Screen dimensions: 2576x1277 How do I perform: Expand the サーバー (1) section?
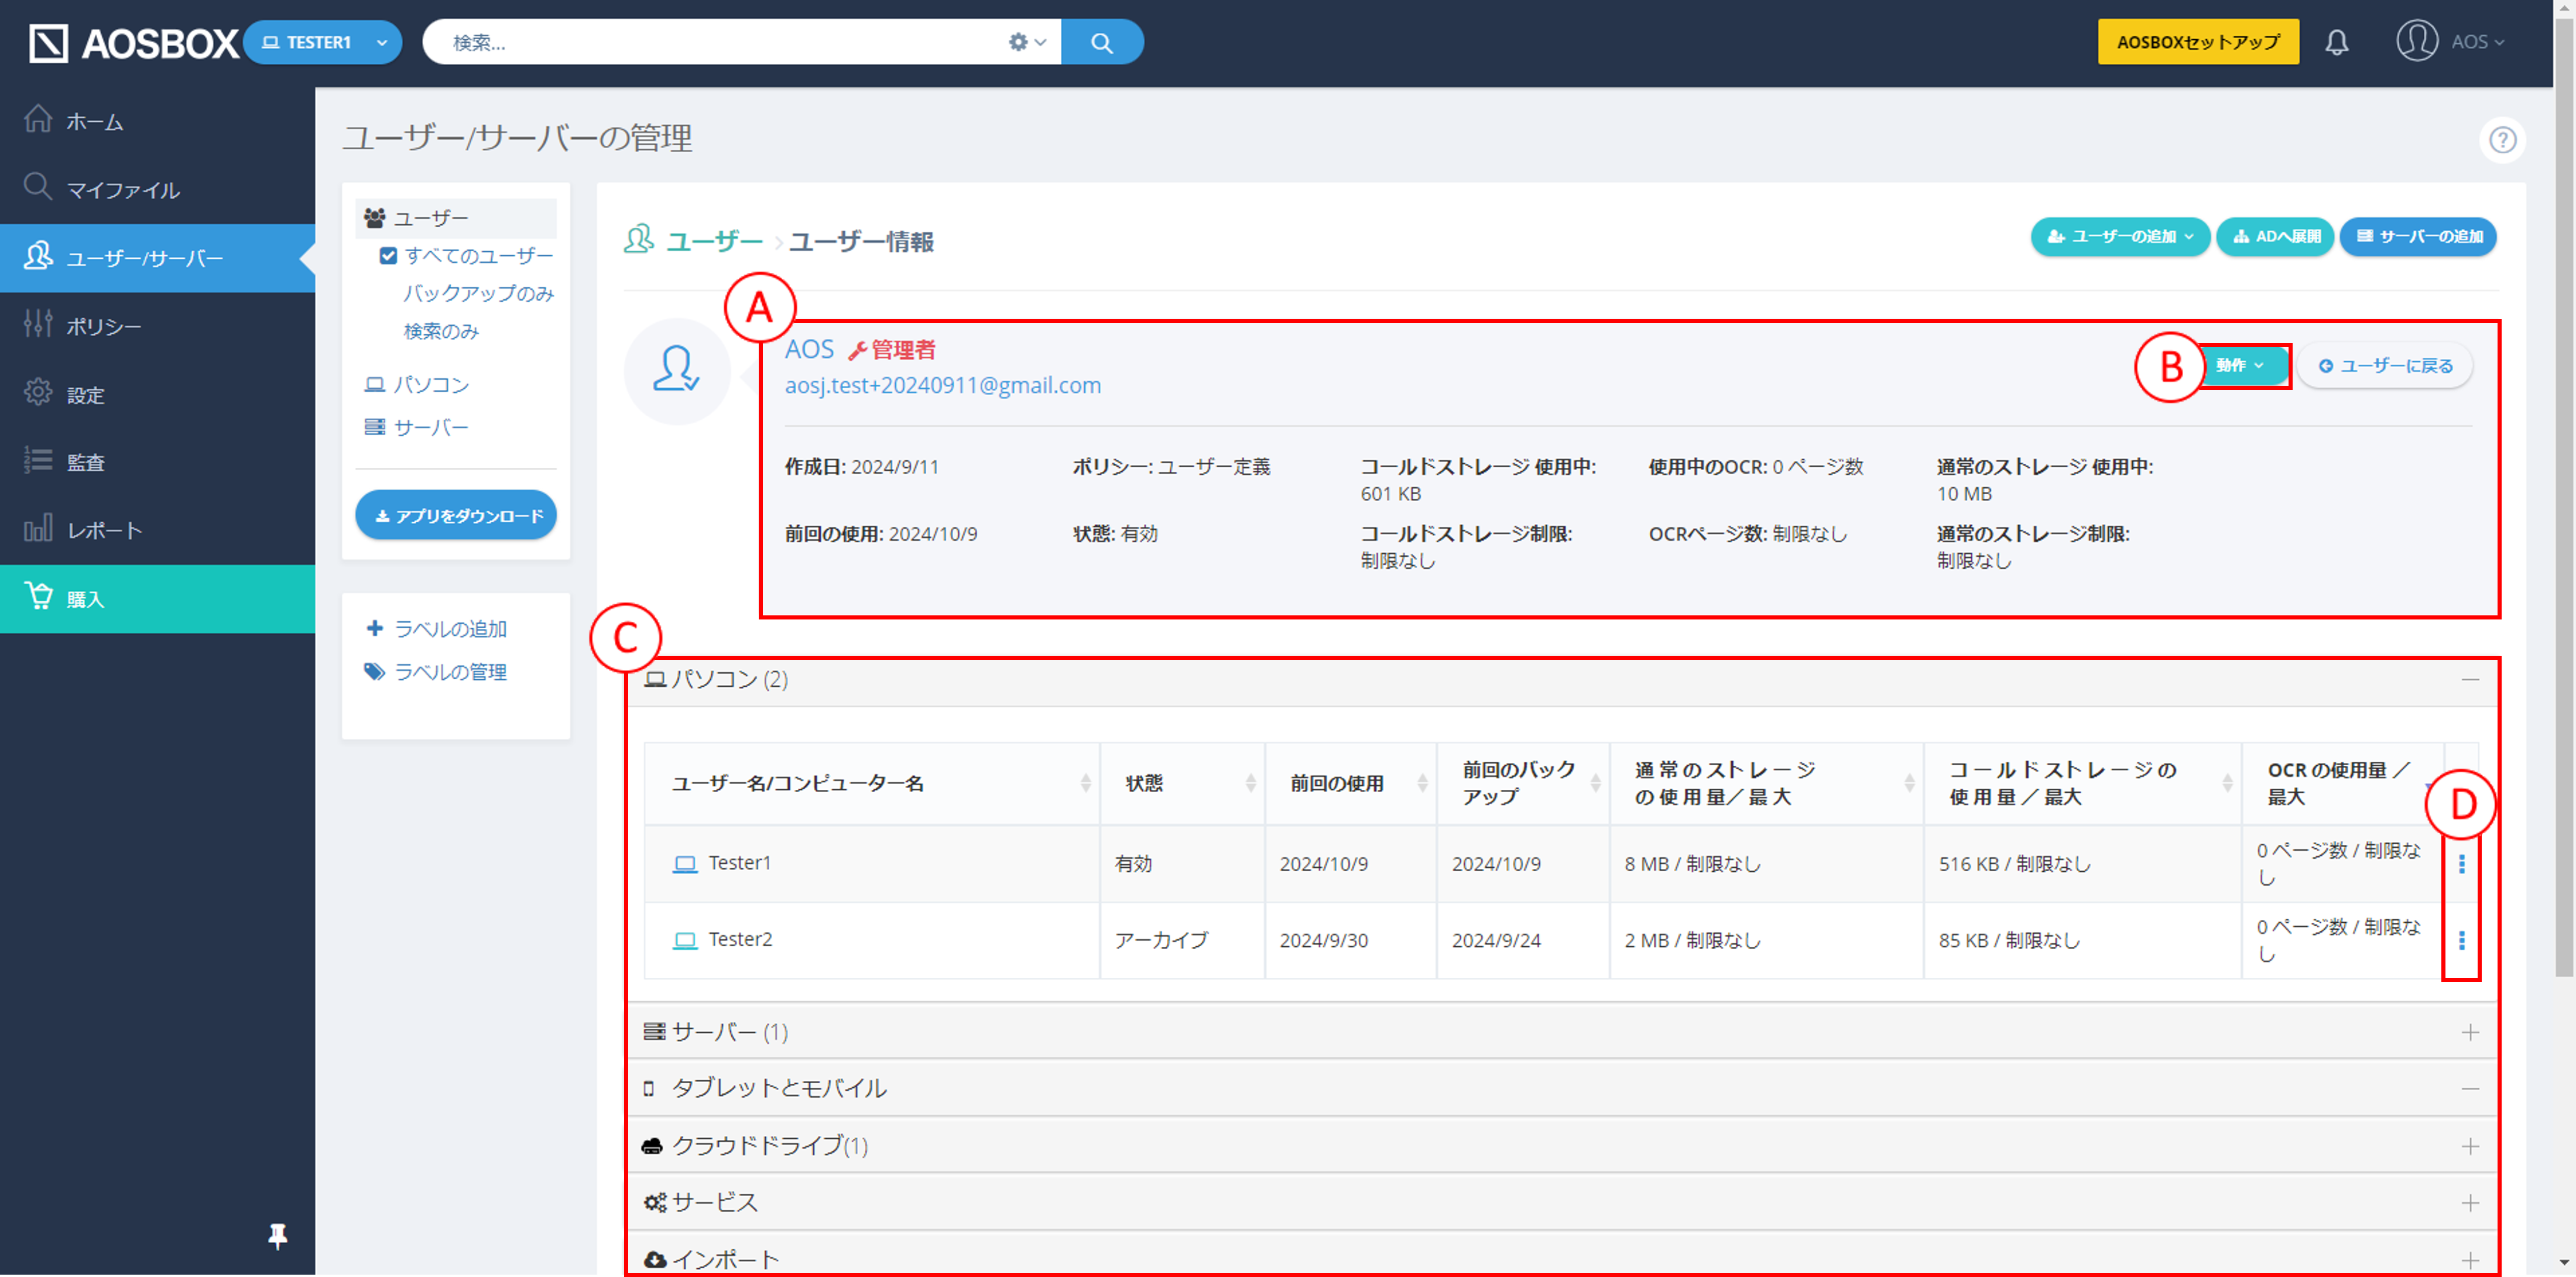[2470, 1033]
